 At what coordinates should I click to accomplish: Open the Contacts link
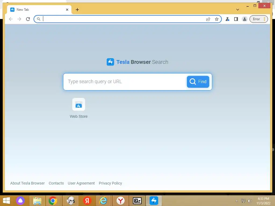[x=56, y=183]
